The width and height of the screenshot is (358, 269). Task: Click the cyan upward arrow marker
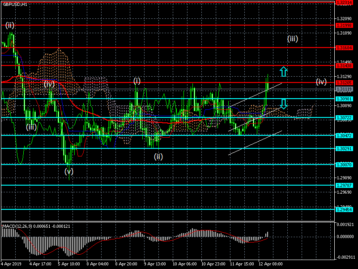click(x=283, y=71)
